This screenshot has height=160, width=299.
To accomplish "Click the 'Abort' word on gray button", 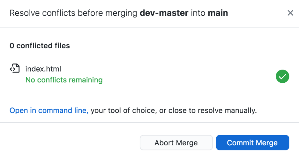I will pos(164,143).
